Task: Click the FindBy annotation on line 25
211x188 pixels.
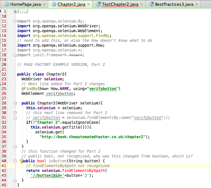Action: [29, 89]
